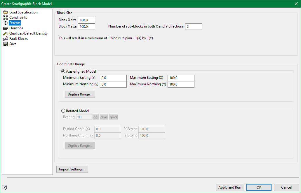Toggle the dd bearing unit button
The height and width of the screenshot is (193, 301).
coord(95,117)
